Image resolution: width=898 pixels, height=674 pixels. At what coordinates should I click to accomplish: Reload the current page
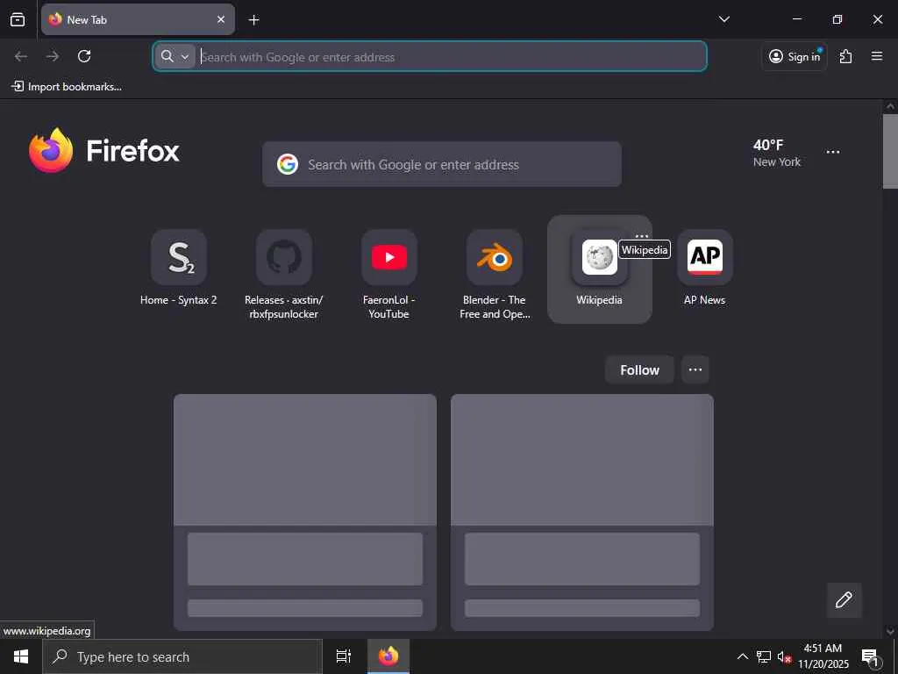point(84,56)
